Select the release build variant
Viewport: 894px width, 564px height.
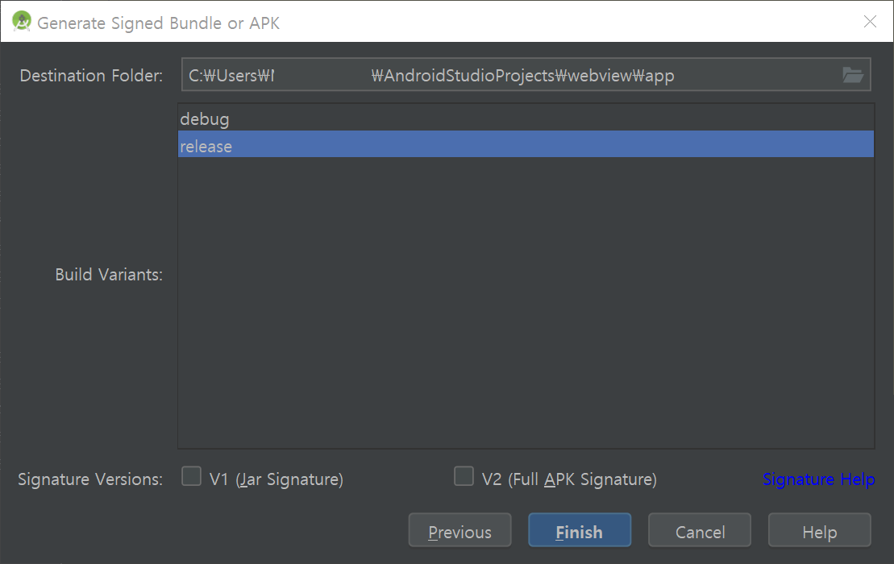[x=526, y=145]
